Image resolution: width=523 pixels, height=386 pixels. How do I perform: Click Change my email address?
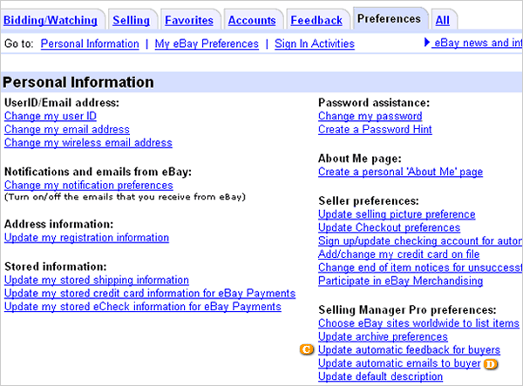point(67,129)
